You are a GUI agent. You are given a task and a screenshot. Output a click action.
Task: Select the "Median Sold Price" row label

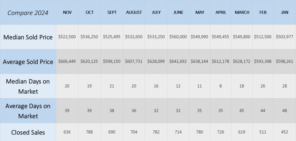click(x=28, y=37)
